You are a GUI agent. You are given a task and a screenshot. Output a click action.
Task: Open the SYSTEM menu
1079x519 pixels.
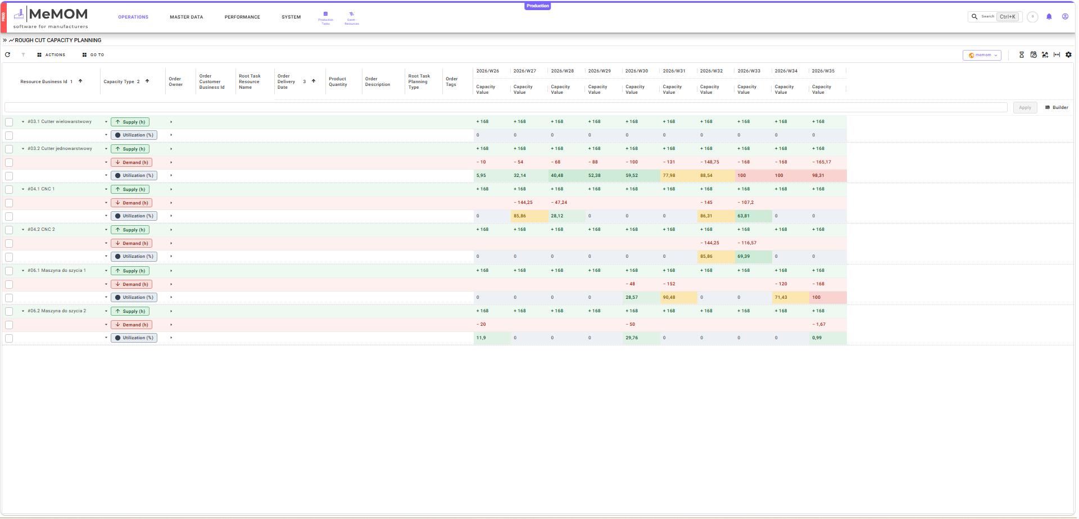[x=291, y=17]
